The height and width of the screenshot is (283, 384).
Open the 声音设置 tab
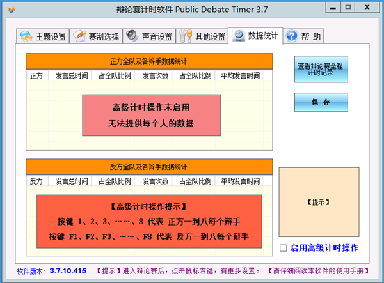click(x=149, y=36)
